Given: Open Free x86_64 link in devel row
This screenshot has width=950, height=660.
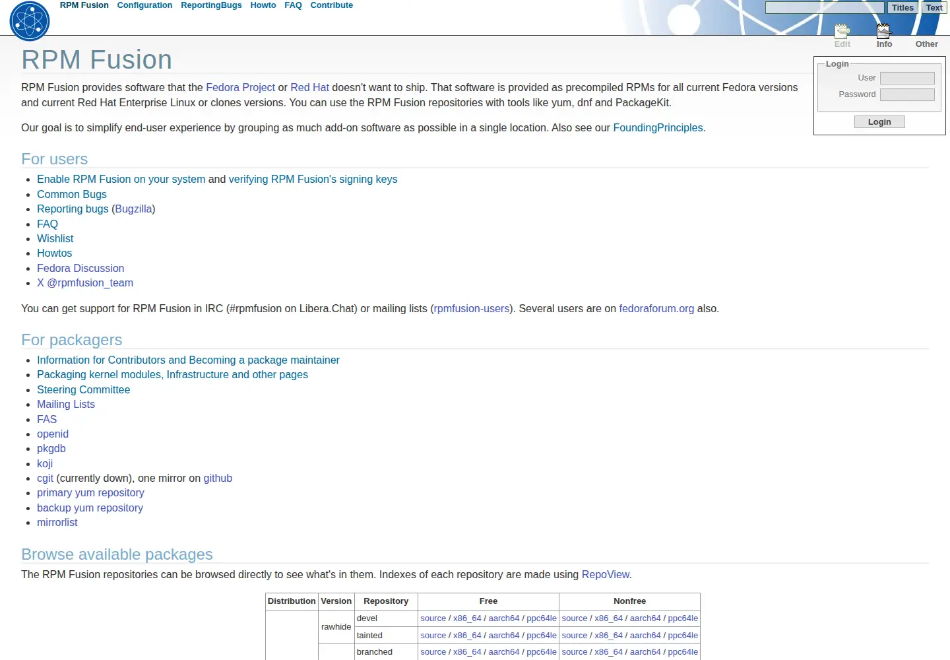Looking at the screenshot, I should click(467, 618).
